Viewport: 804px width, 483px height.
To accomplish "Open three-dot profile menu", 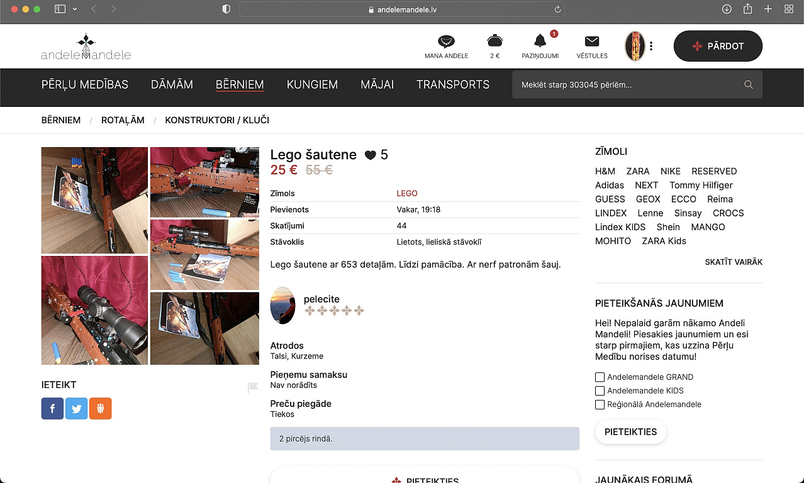I will [x=651, y=46].
